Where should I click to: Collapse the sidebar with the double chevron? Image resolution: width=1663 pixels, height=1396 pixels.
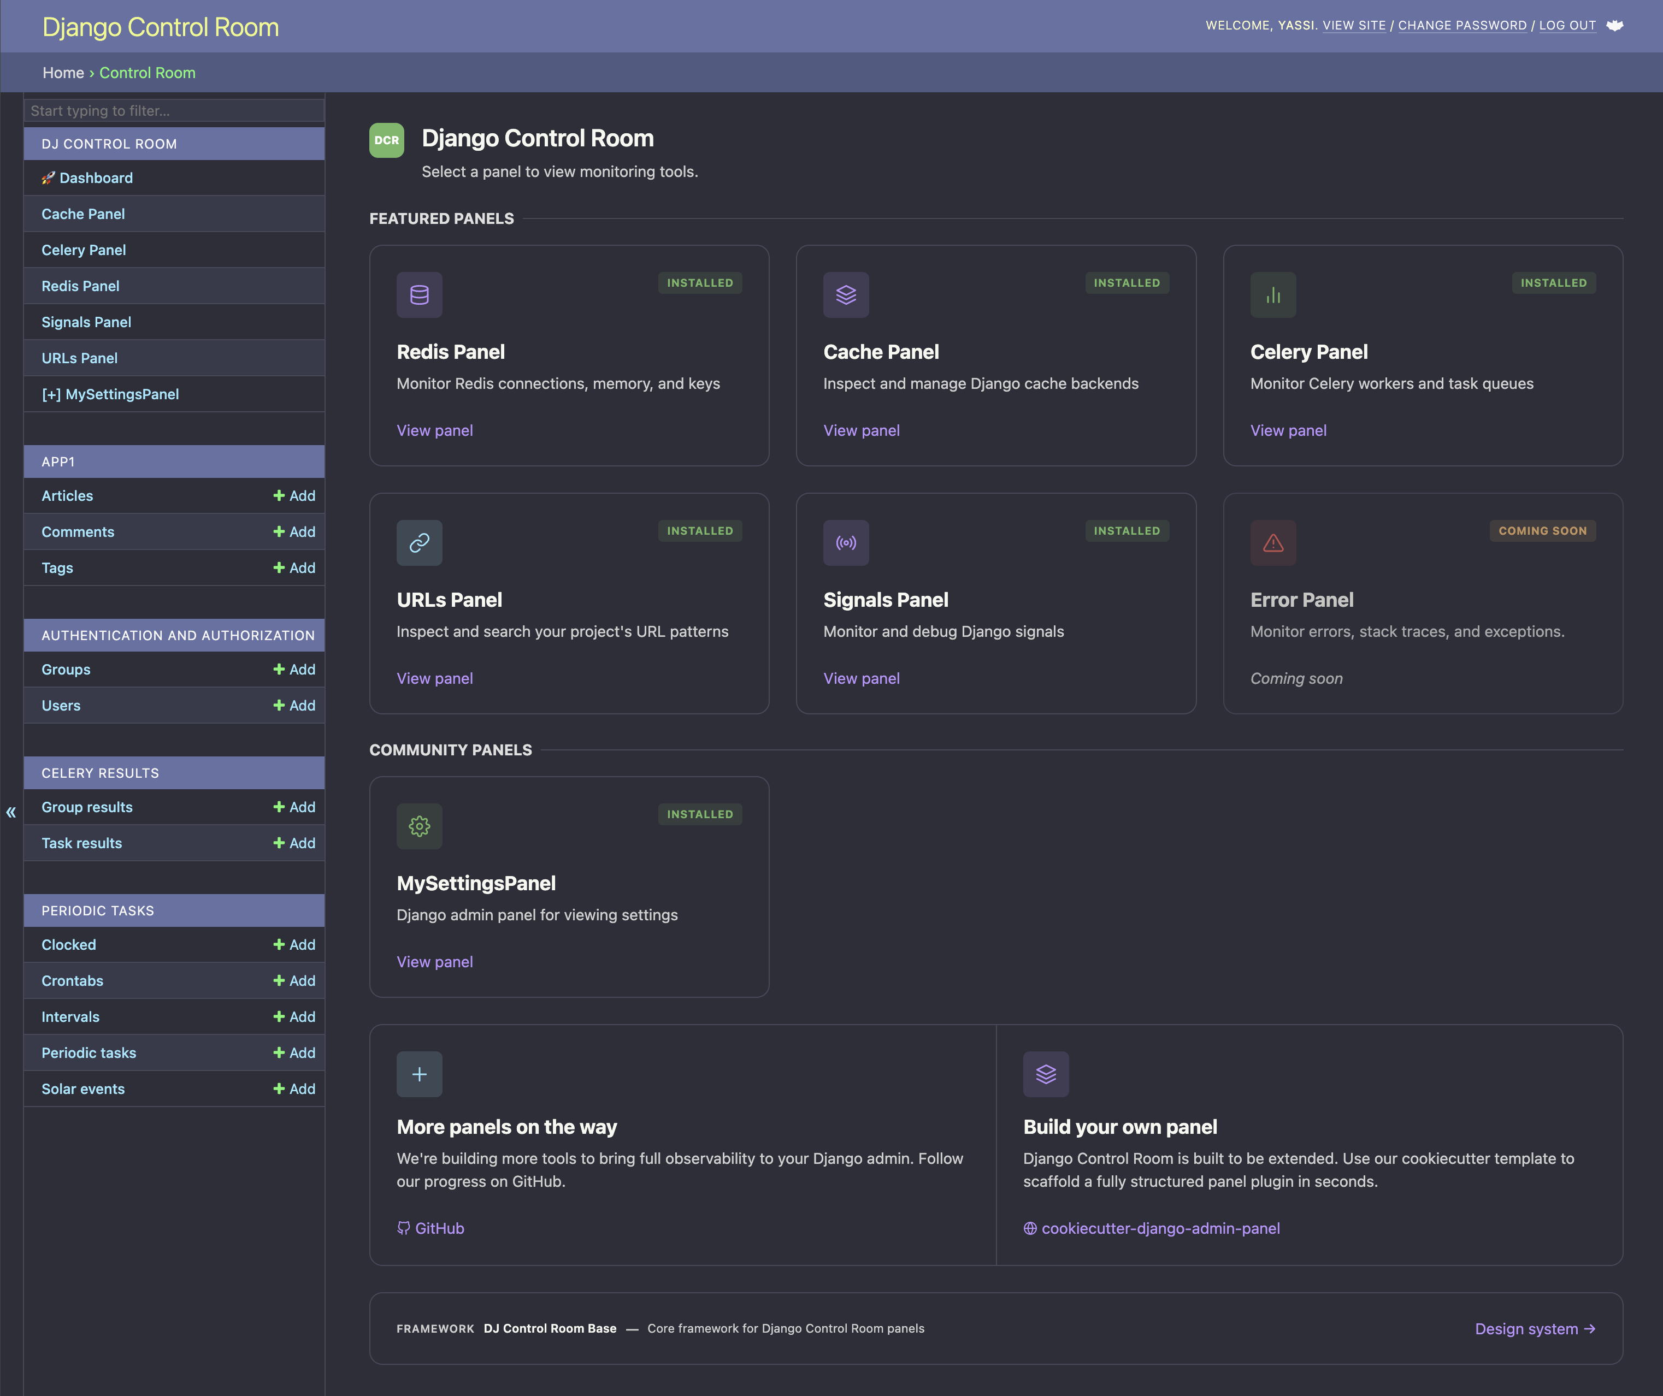click(x=11, y=812)
